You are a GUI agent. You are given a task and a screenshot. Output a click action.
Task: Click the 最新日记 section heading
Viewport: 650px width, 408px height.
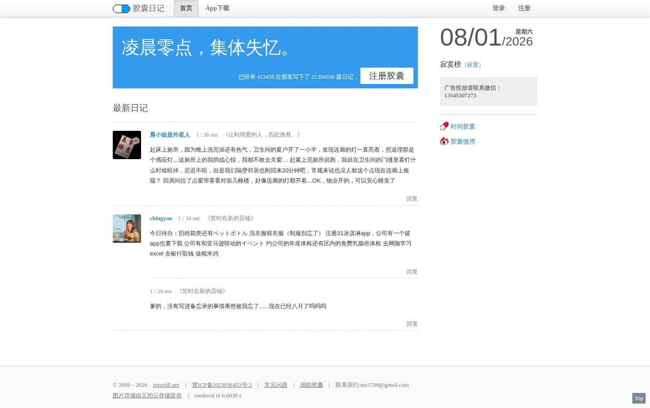pos(130,108)
